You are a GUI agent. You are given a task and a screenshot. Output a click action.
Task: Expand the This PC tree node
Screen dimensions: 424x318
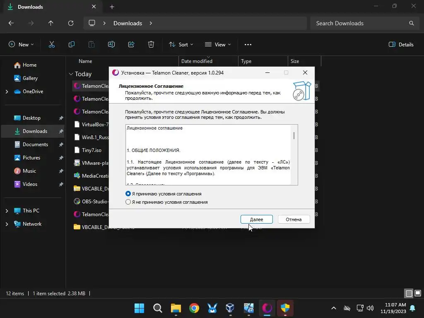tap(7, 211)
